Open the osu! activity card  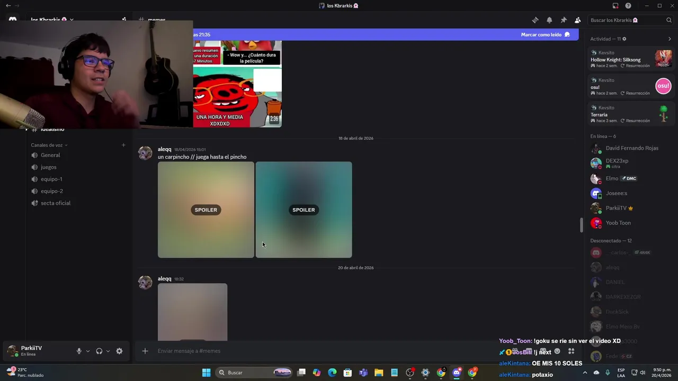pyautogui.click(x=631, y=86)
